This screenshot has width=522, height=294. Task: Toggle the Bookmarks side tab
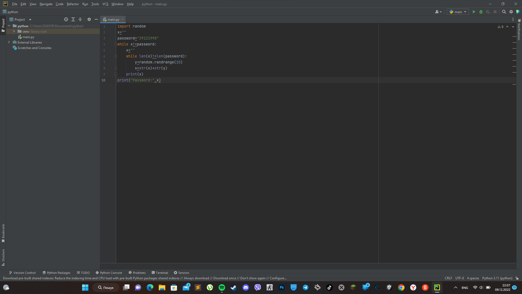pyautogui.click(x=3, y=233)
